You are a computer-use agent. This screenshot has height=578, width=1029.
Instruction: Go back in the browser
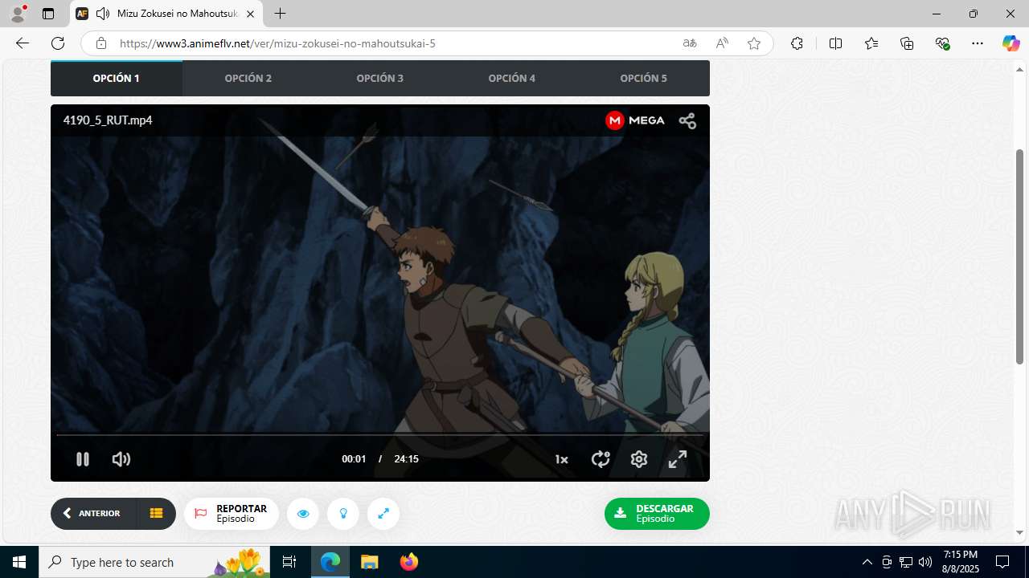pos(23,43)
